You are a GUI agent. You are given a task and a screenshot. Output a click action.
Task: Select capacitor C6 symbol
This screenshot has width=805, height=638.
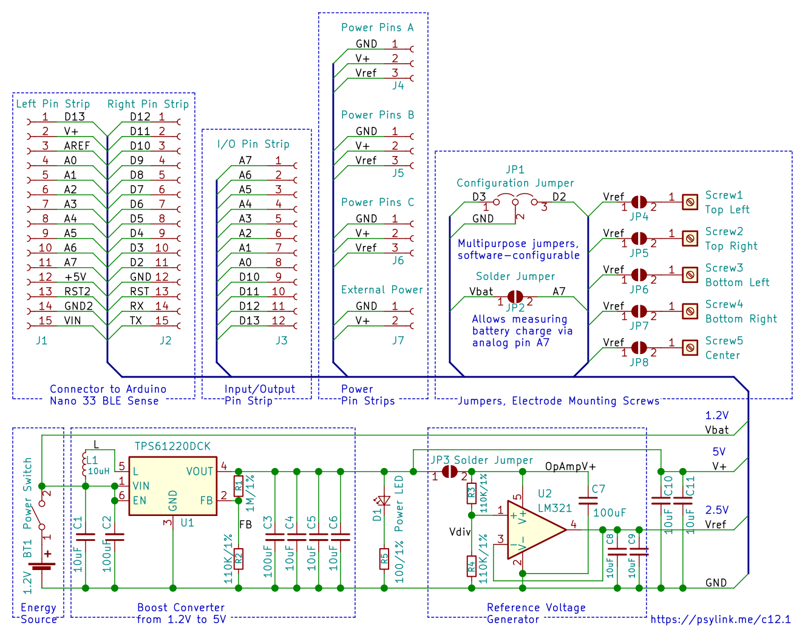pos(341,537)
